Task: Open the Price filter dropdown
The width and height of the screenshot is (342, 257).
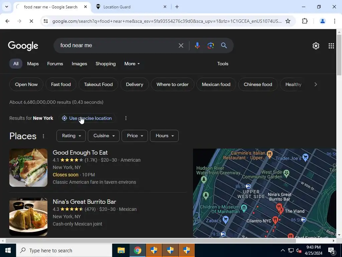Action: (x=135, y=136)
